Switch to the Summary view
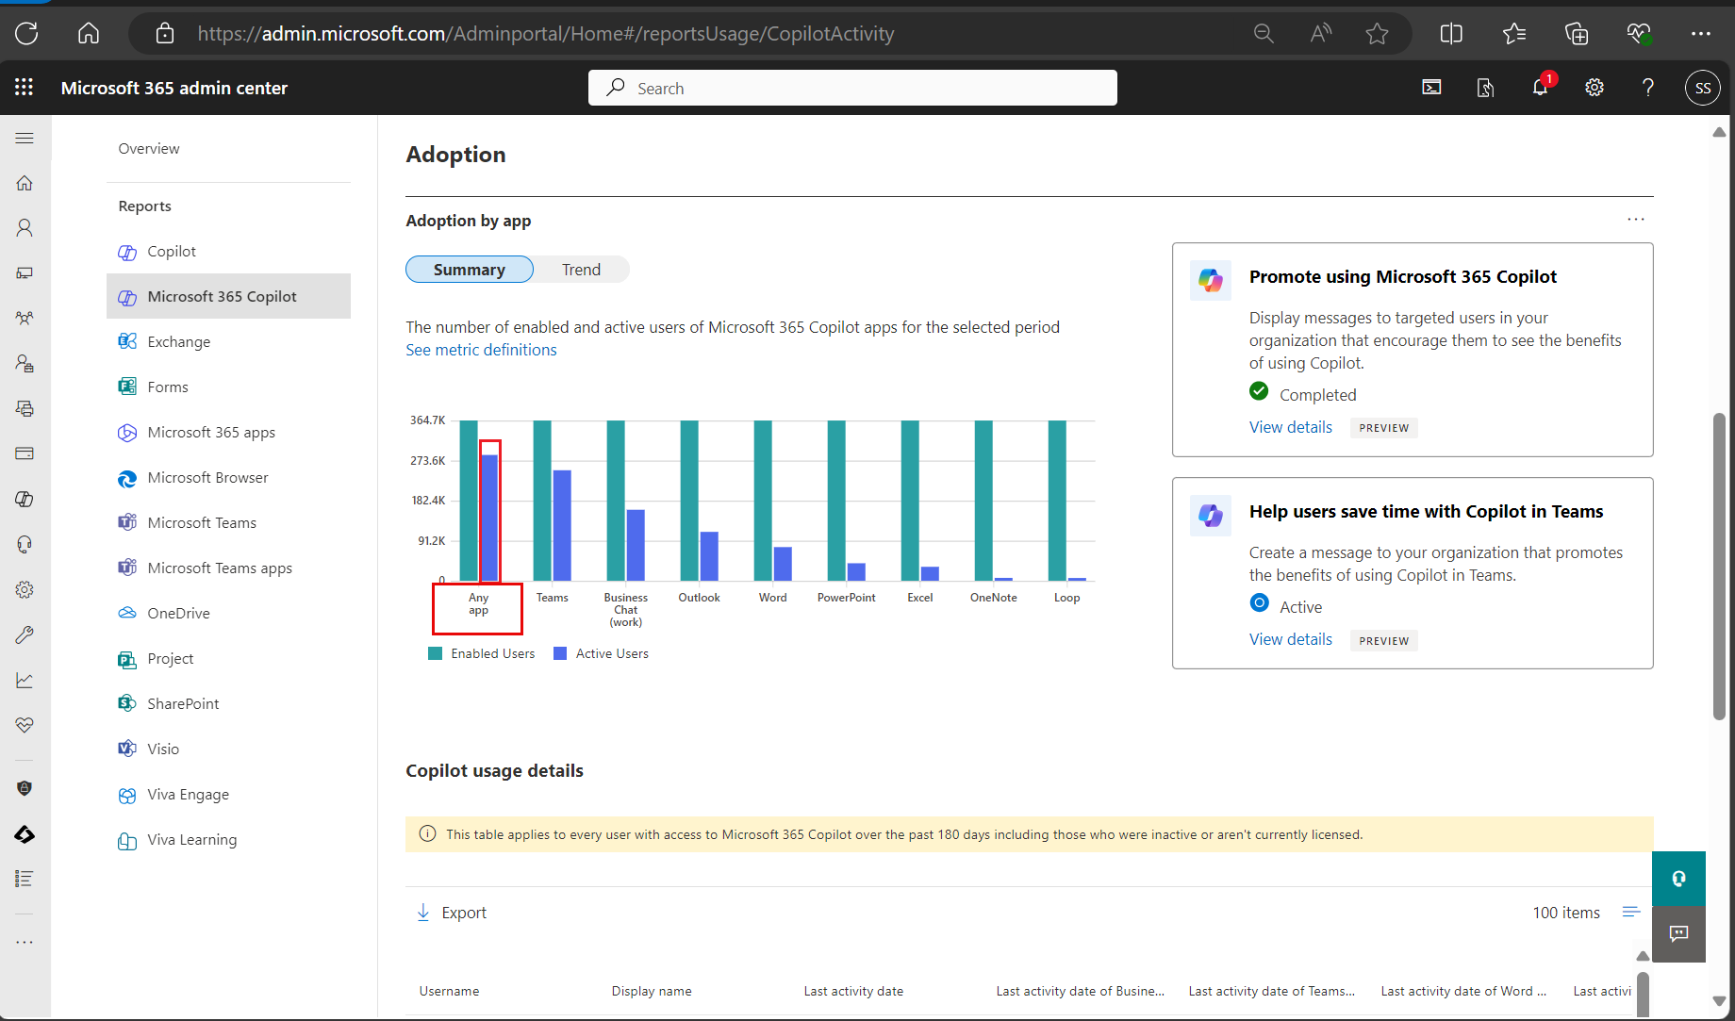The width and height of the screenshot is (1735, 1021). pyautogui.click(x=470, y=270)
